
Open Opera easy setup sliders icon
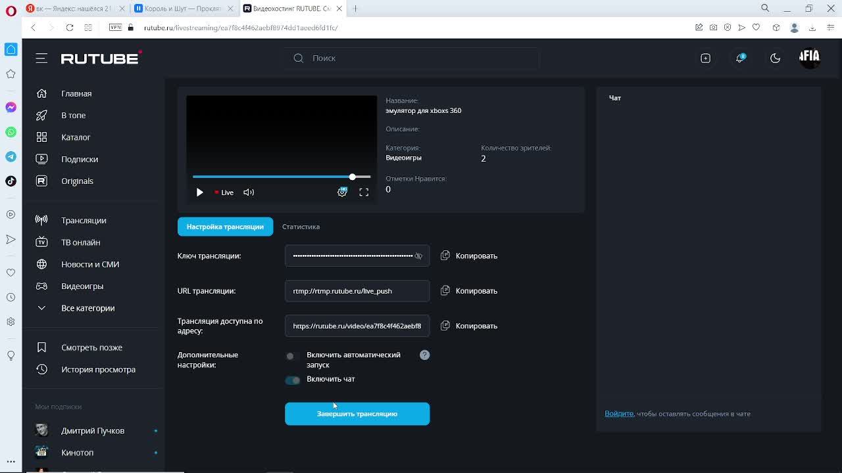click(830, 28)
